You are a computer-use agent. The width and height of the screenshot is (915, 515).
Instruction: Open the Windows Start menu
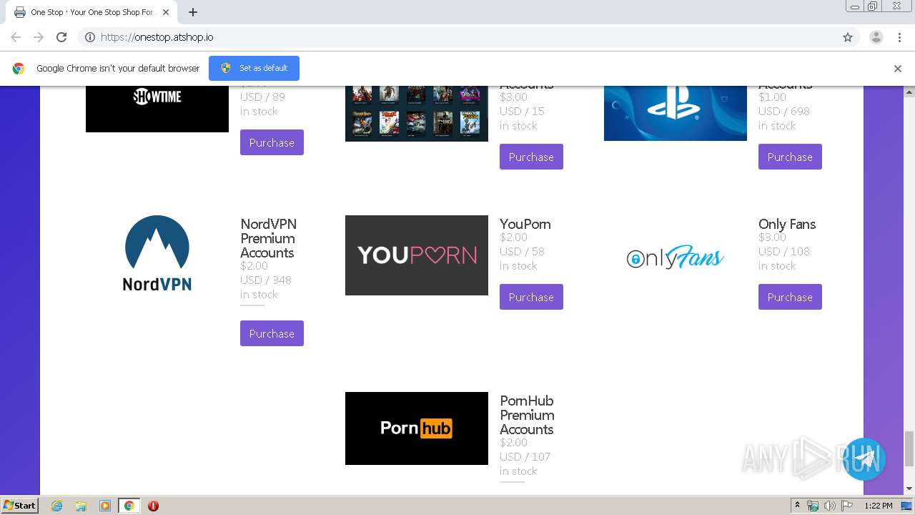(20, 505)
